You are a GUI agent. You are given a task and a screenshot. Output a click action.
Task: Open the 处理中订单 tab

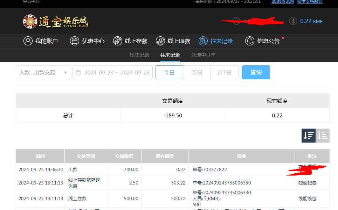point(204,55)
